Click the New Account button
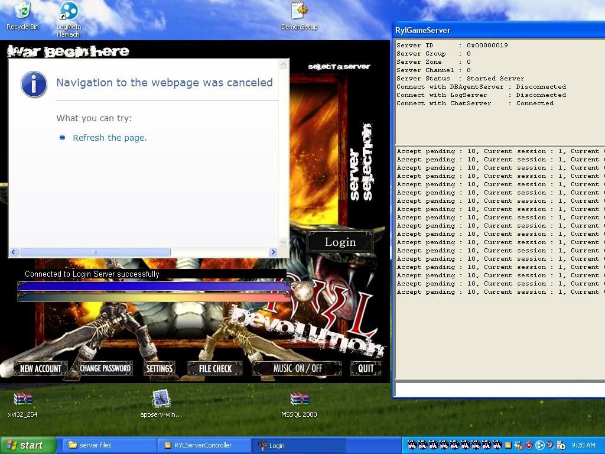 (40, 368)
